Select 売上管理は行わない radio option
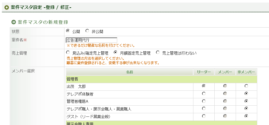The height and width of the screenshot is (125, 269). pyautogui.click(x=158, y=52)
